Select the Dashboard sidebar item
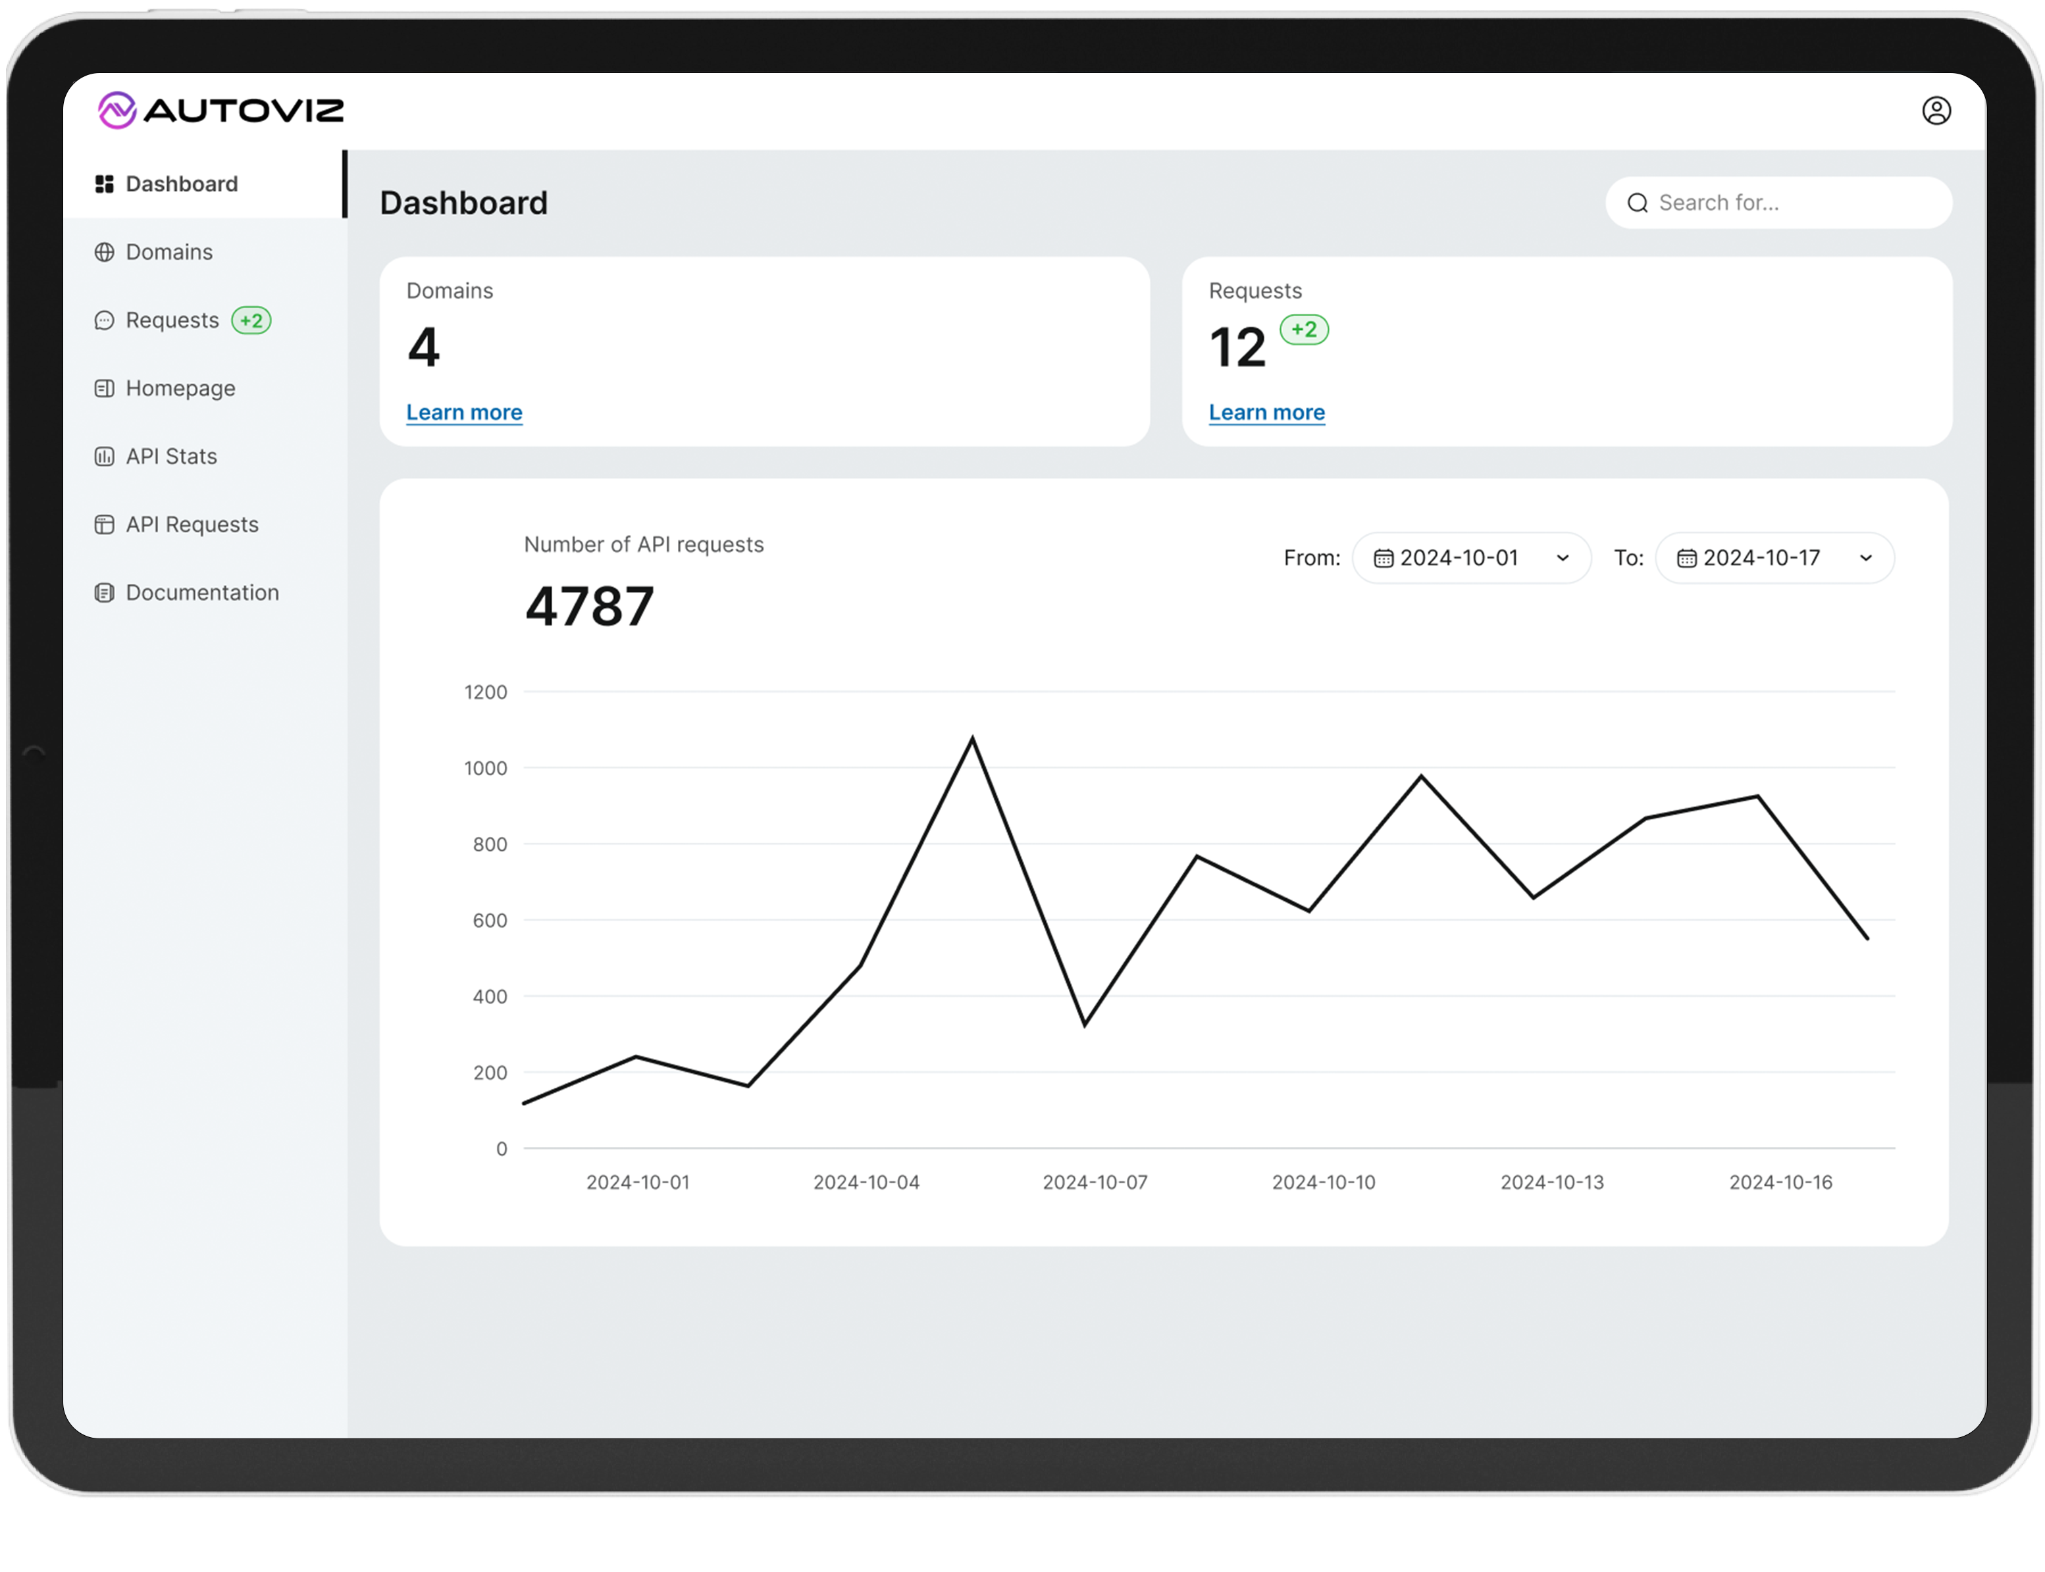This screenshot has height=1572, width=2045. [182, 184]
